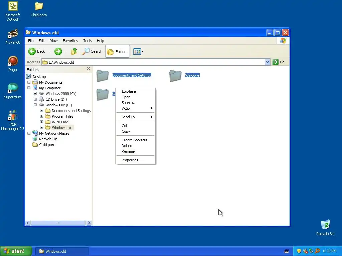Open the Search pane from toolbar
This screenshot has height=256, width=342.
point(93,51)
